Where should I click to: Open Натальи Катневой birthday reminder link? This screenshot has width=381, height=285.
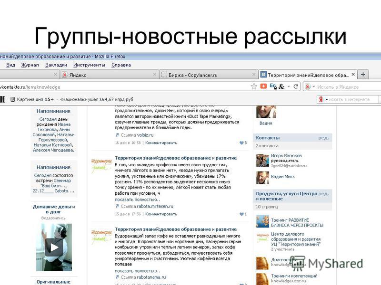pos(53,145)
